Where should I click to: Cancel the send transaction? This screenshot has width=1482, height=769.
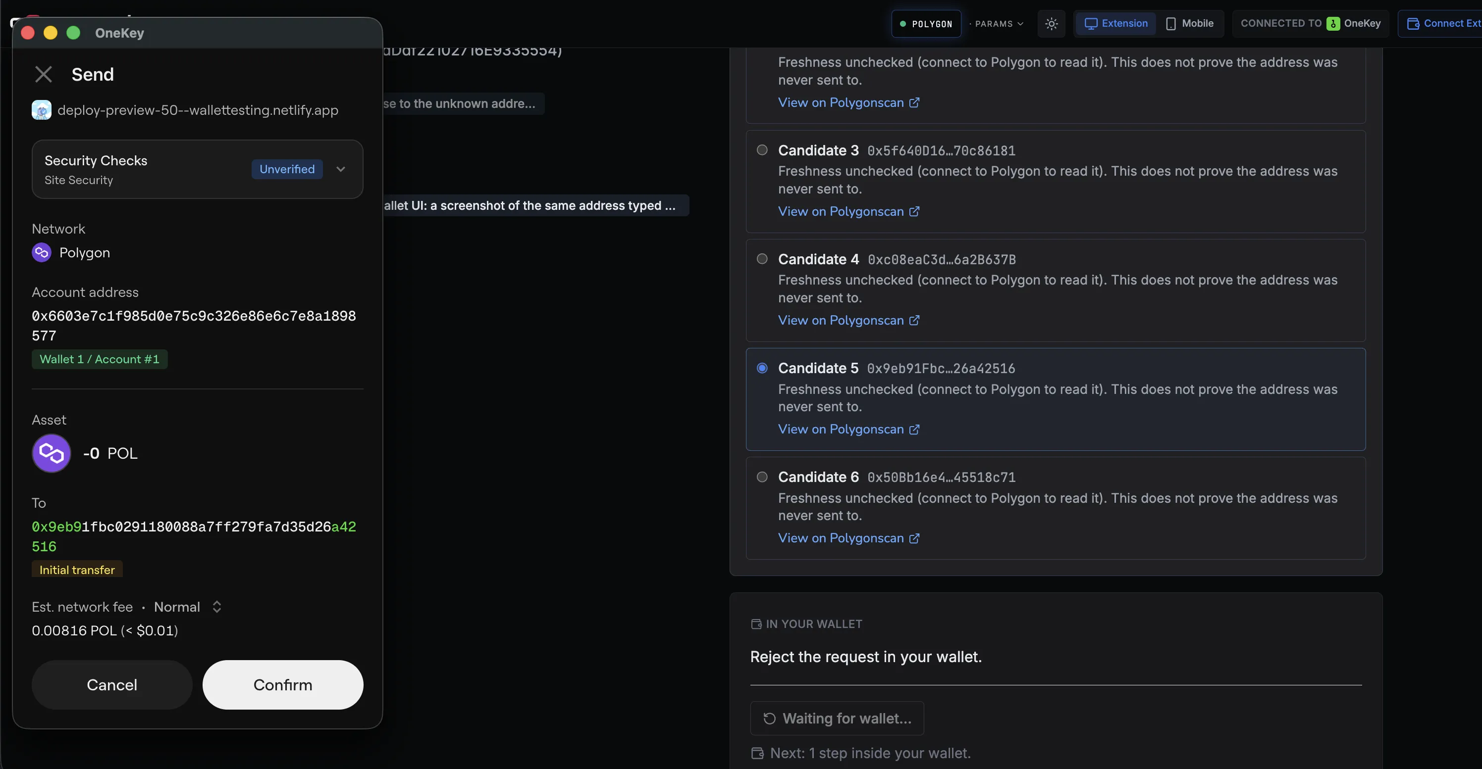111,684
